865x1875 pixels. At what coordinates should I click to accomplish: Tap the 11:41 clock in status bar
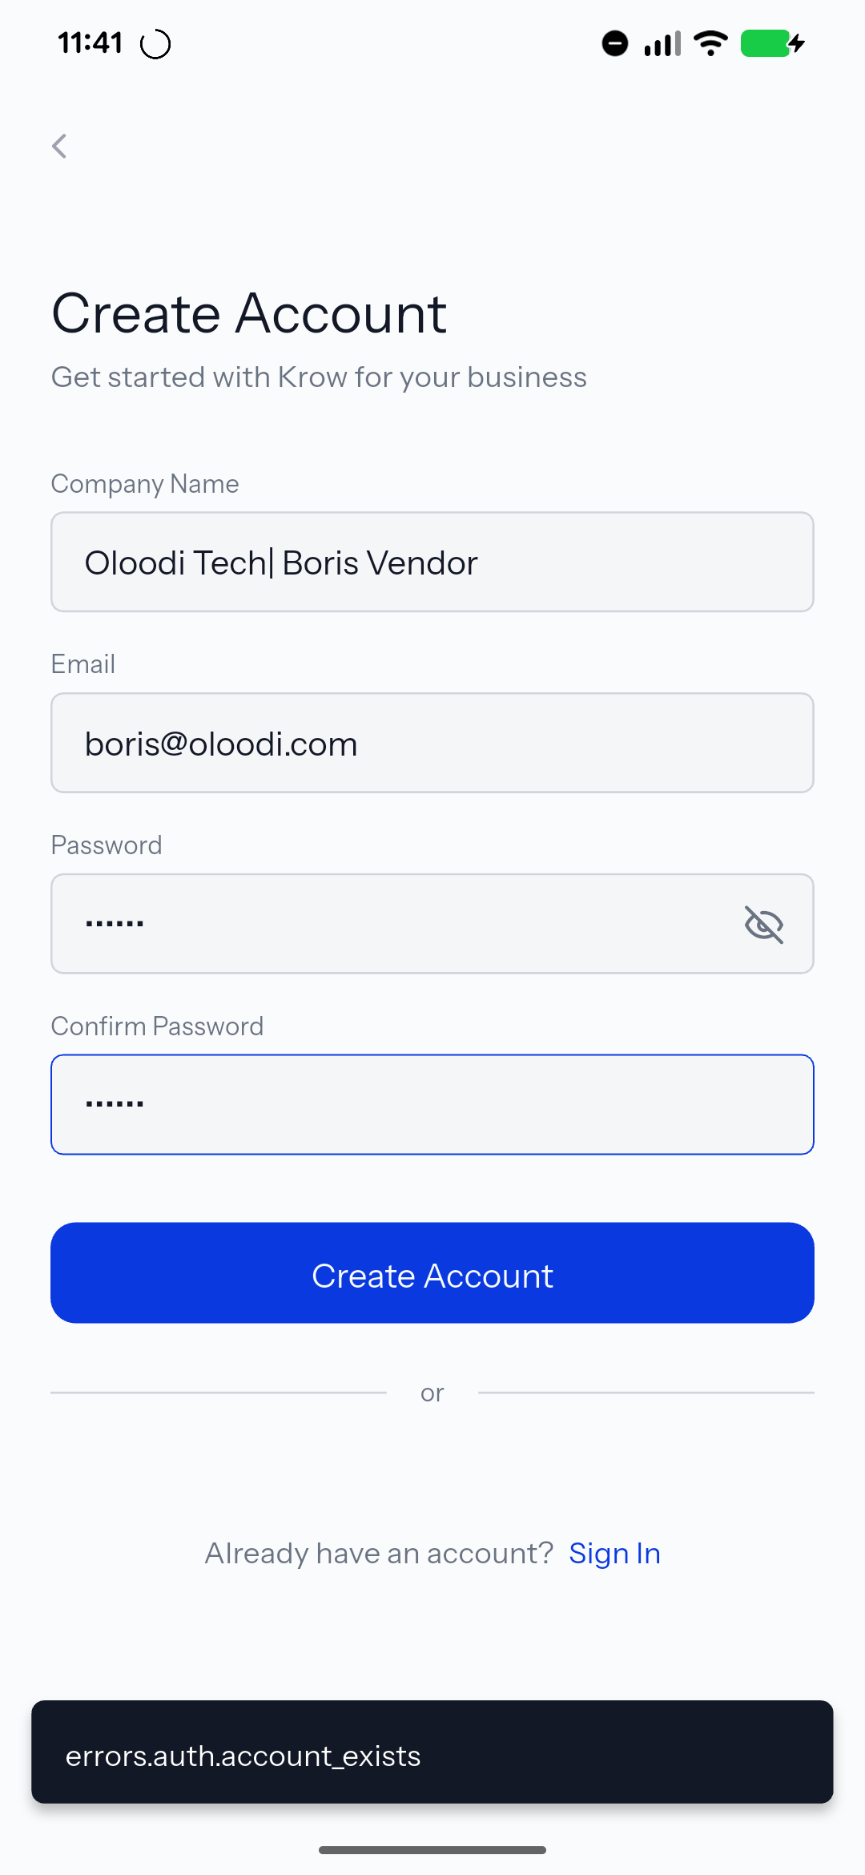tap(90, 43)
